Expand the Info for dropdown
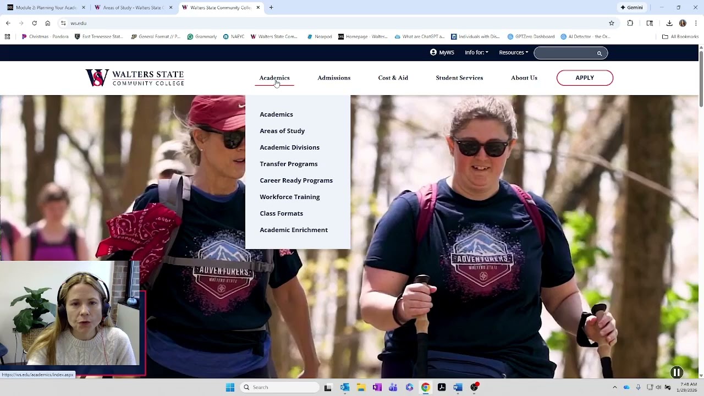Screen dimensions: 704x396 476,53
